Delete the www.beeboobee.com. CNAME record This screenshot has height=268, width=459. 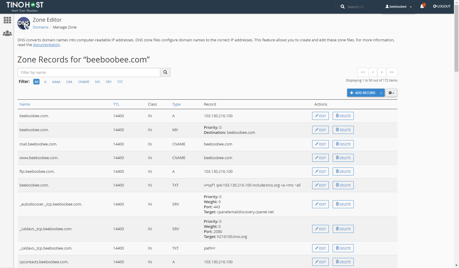point(343,158)
